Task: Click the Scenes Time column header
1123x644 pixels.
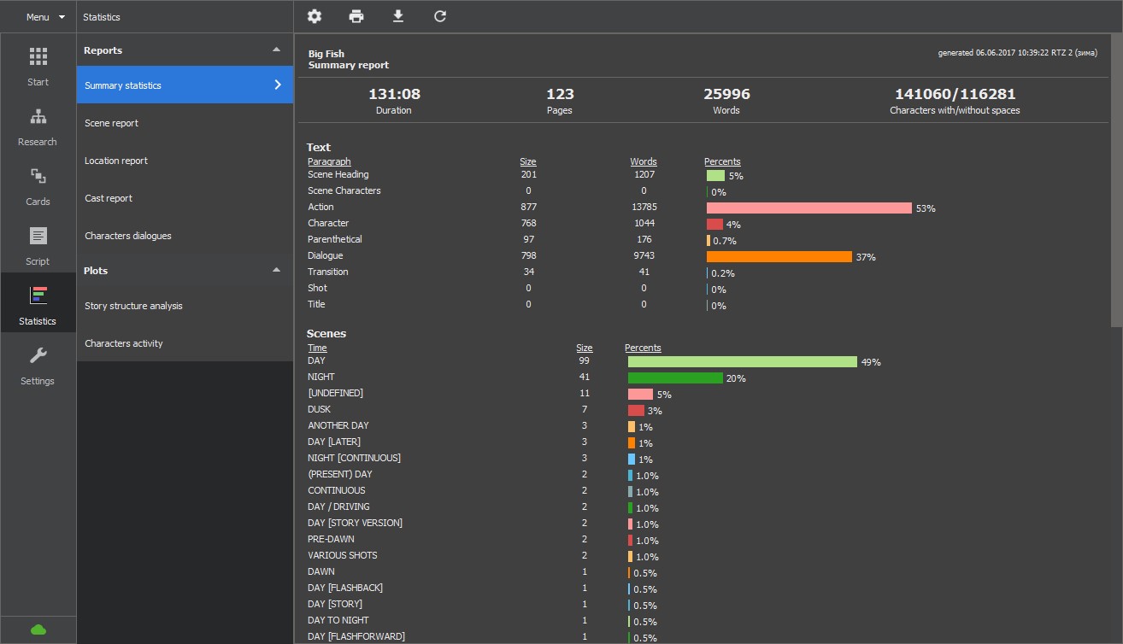Action: 317,348
